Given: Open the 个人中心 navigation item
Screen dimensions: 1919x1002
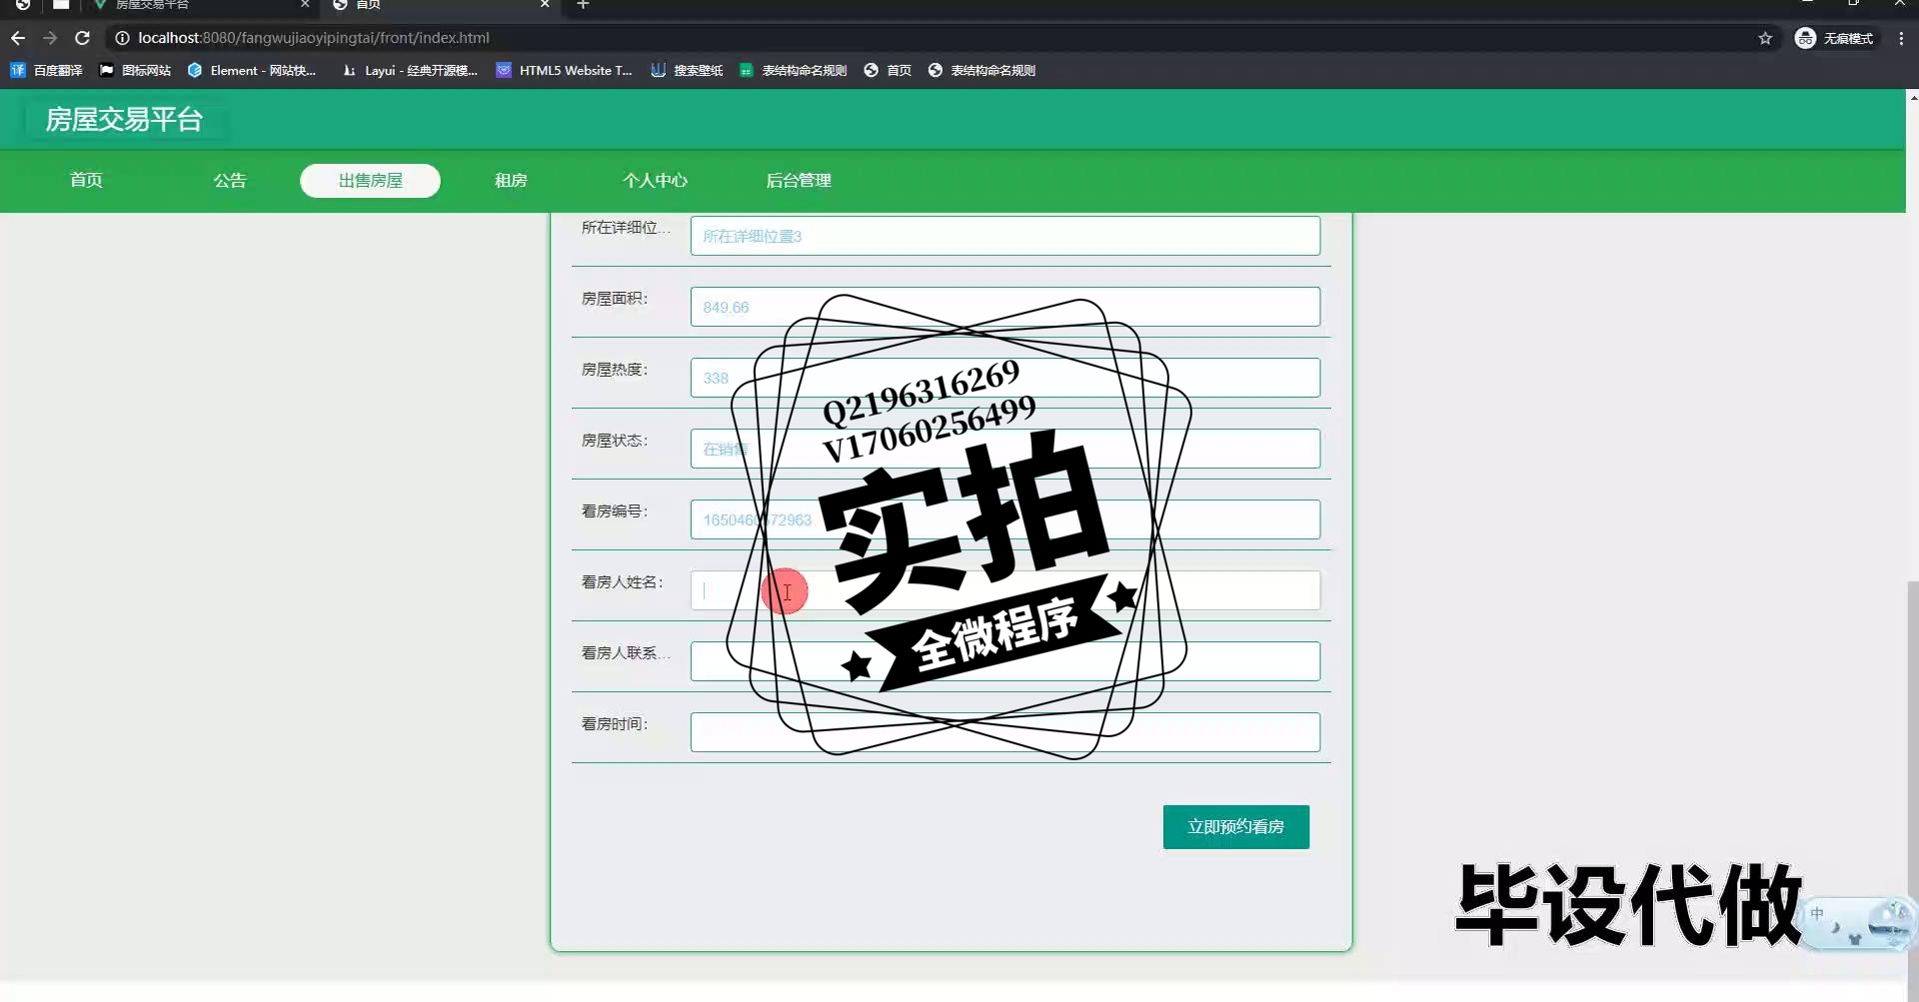Looking at the screenshot, I should pyautogui.click(x=655, y=180).
